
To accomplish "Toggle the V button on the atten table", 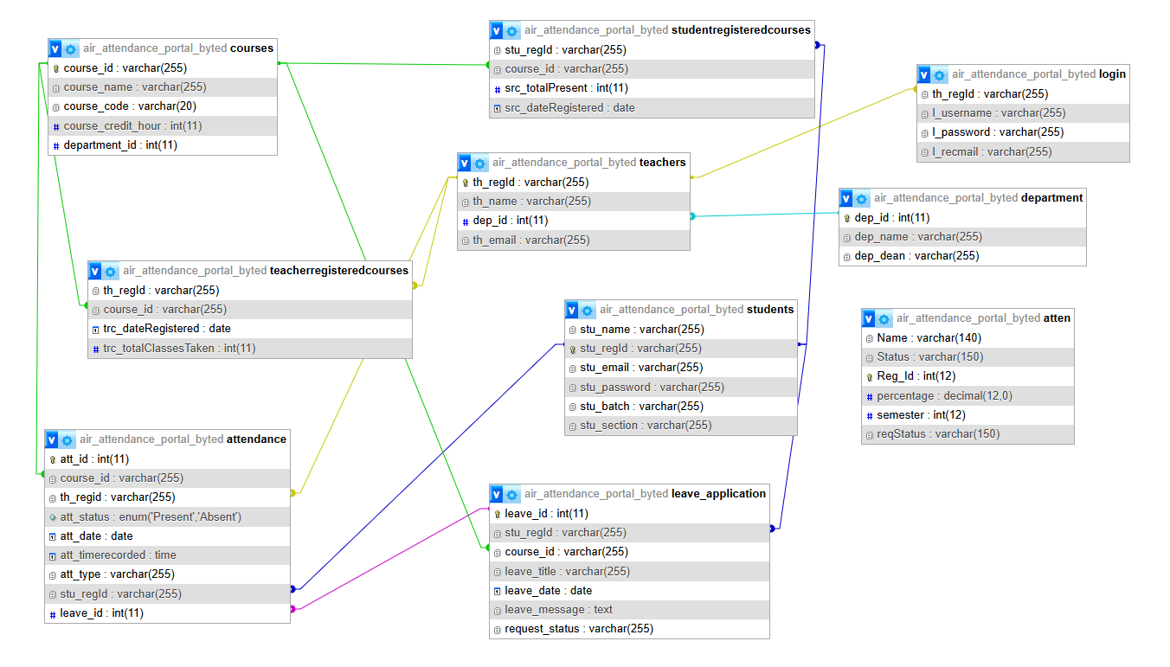I will [x=869, y=318].
